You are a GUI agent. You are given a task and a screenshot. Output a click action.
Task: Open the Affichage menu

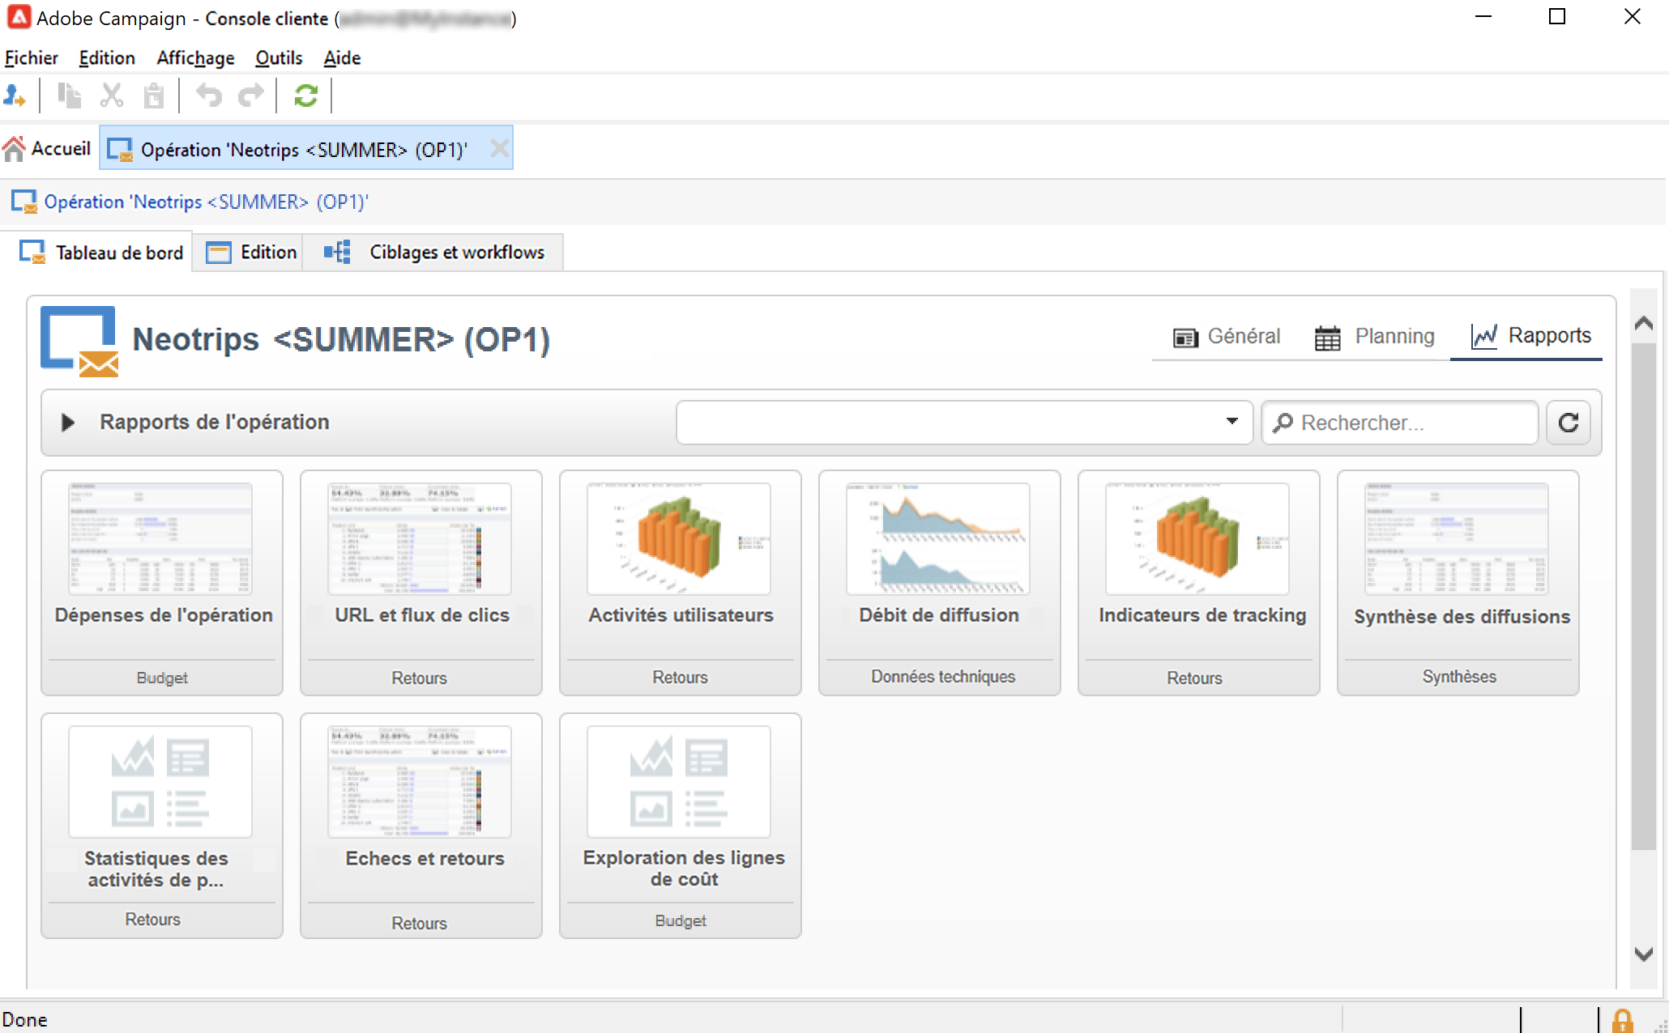pos(195,58)
